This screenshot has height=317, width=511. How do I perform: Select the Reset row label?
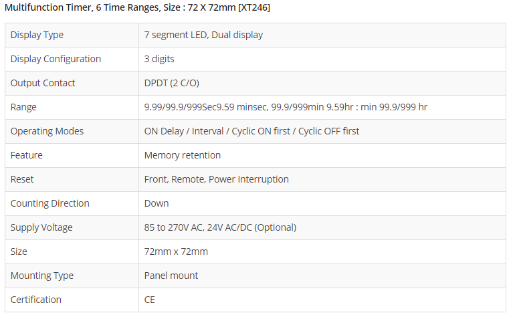click(22, 179)
